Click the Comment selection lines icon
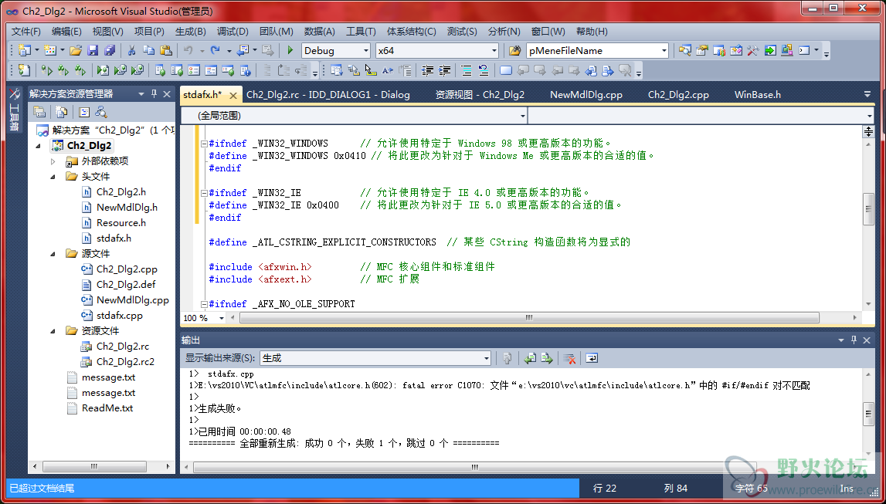The width and height of the screenshot is (886, 504). pos(466,70)
